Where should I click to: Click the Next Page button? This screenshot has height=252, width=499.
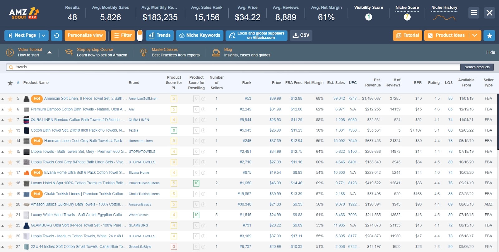[x=22, y=36]
